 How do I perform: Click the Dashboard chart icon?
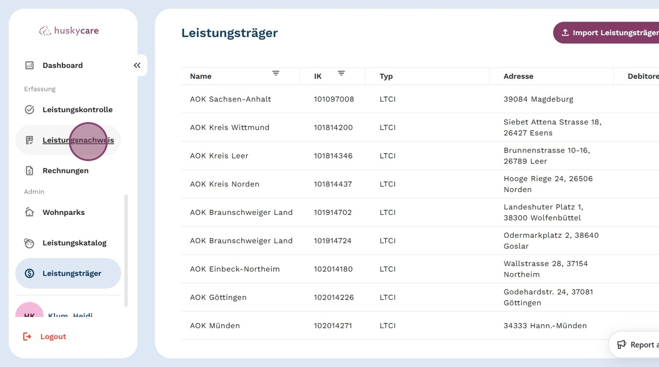pos(29,65)
